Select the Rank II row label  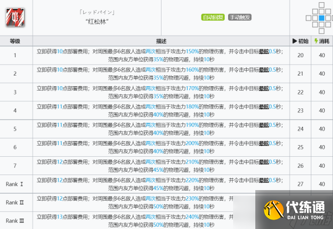(x=15, y=202)
